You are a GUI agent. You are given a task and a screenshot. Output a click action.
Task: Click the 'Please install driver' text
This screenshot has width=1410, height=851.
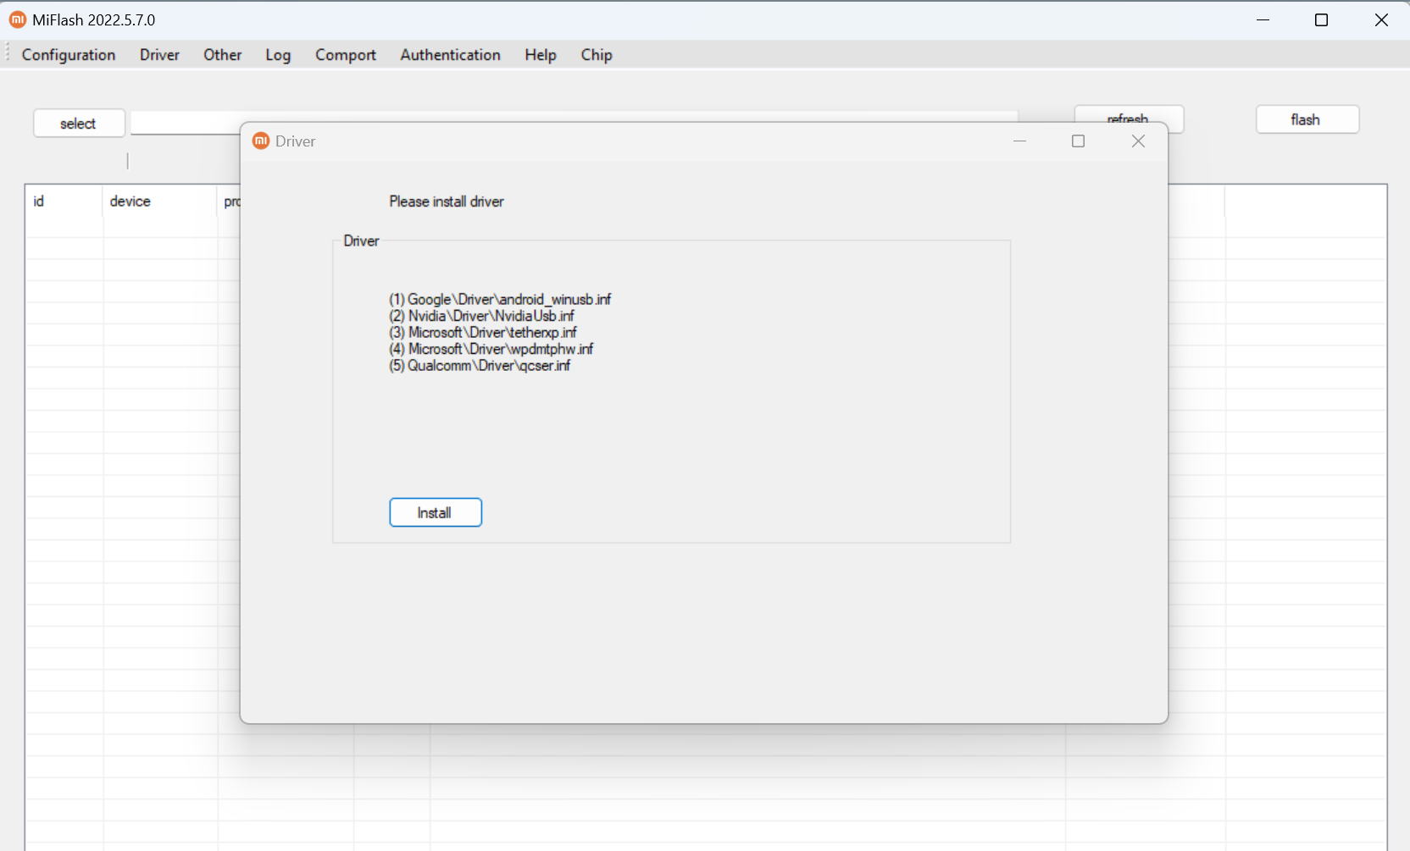(447, 202)
